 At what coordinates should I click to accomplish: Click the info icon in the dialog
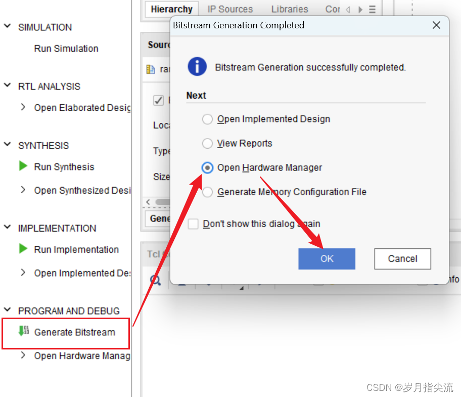(x=197, y=66)
